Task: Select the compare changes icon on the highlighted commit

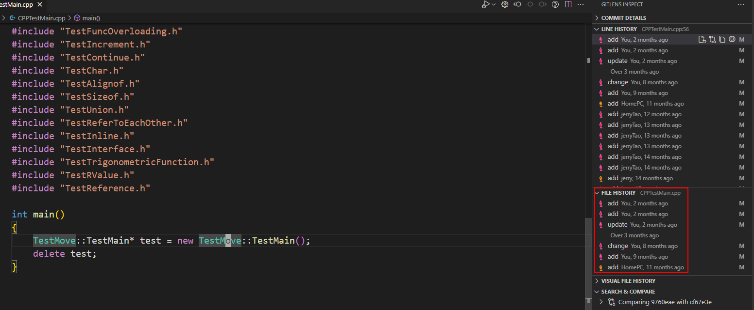Action: click(712, 39)
